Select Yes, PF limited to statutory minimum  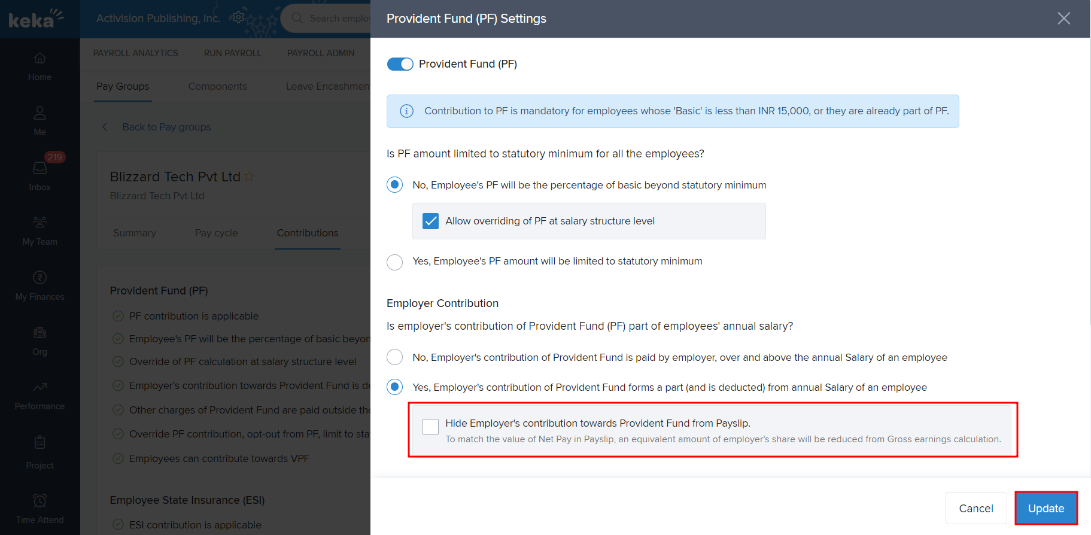395,262
